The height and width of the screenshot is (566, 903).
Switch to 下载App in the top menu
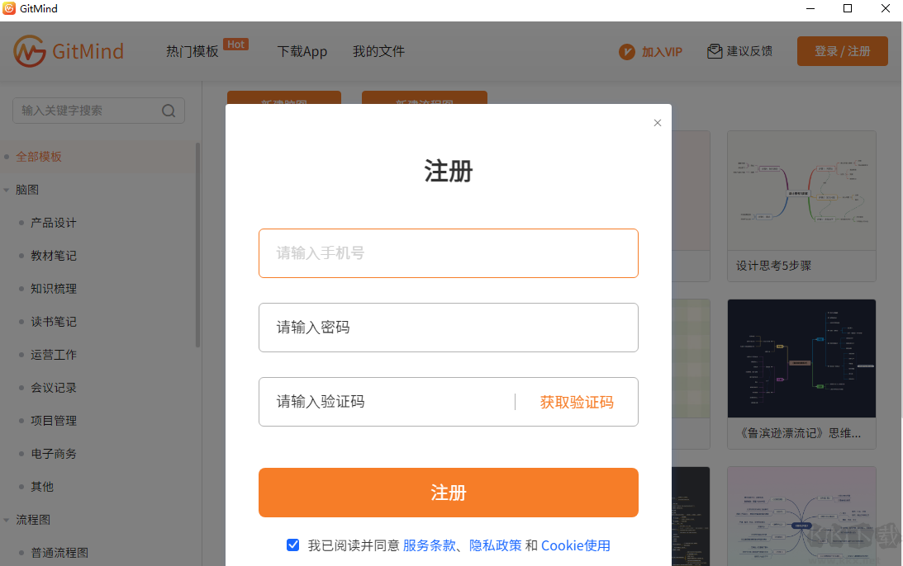click(x=302, y=51)
